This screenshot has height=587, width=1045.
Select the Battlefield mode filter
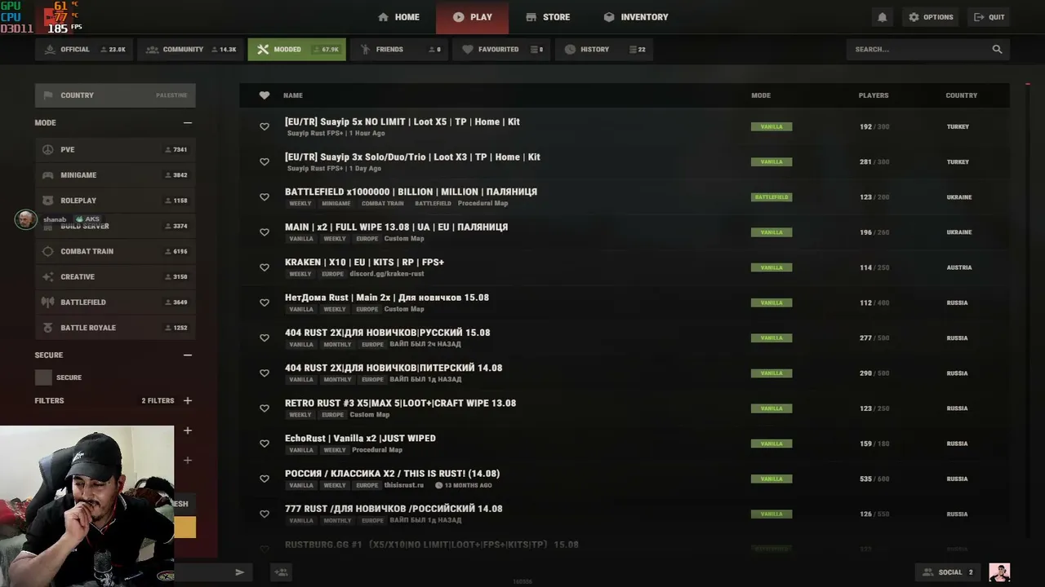pos(115,302)
